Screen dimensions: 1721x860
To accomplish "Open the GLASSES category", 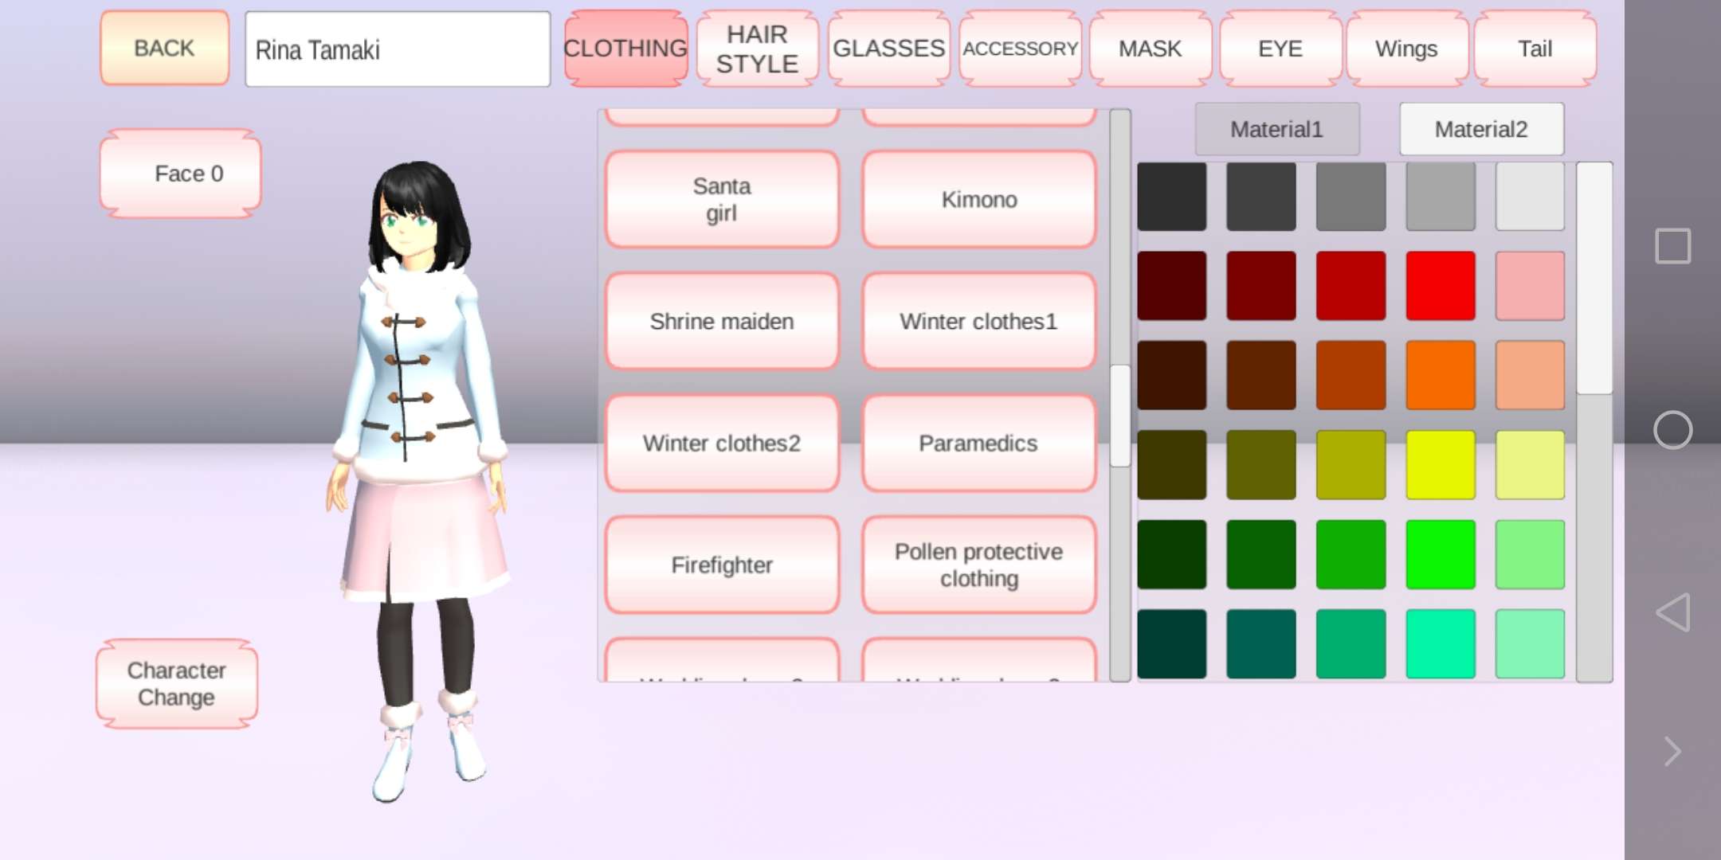I will (888, 49).
